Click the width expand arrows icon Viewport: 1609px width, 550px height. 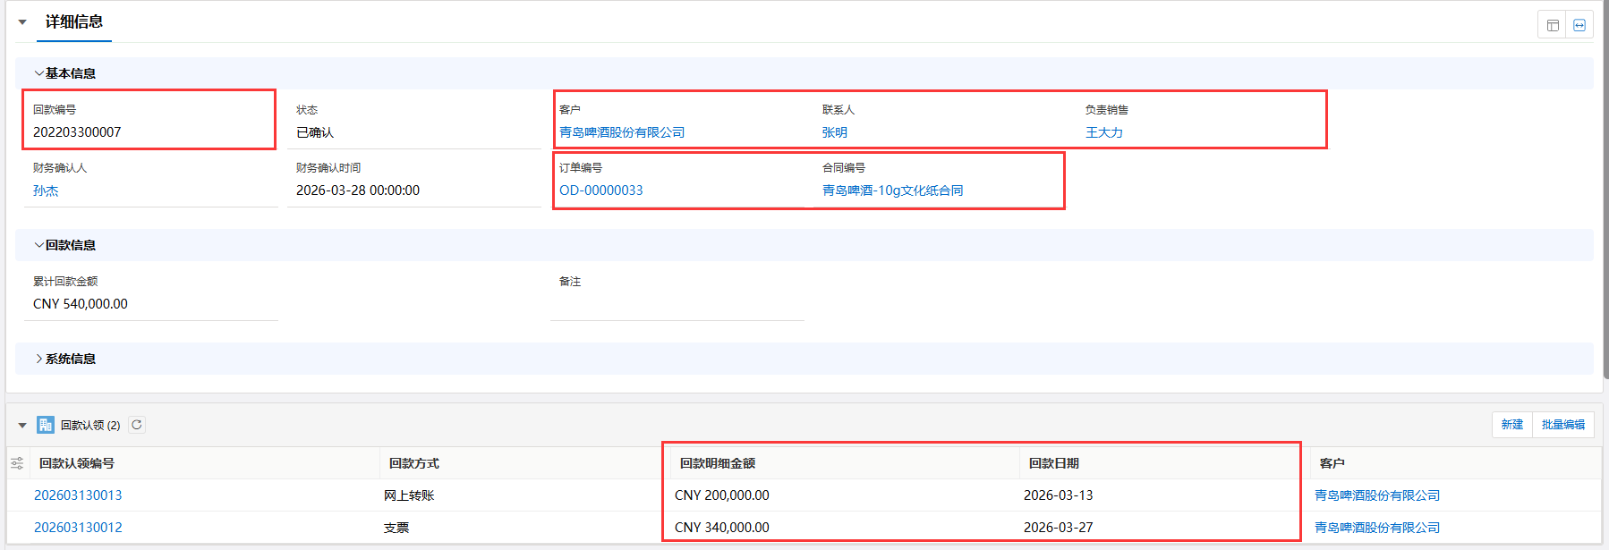1579,25
